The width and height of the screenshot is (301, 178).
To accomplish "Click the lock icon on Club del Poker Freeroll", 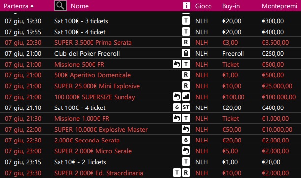I will [186, 53].
